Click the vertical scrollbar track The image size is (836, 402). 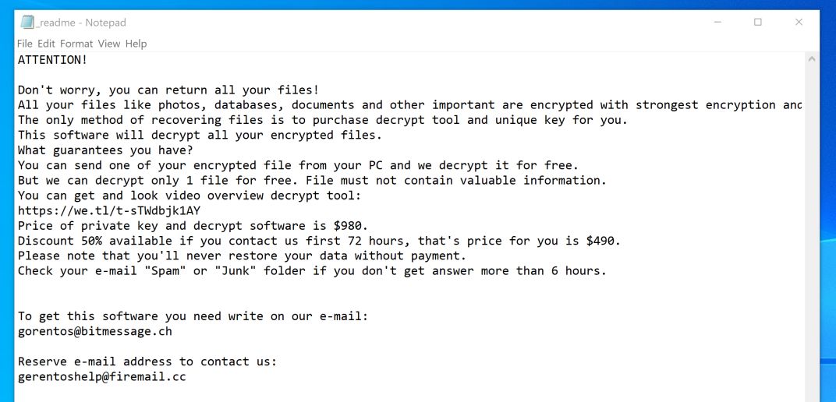tap(811, 234)
